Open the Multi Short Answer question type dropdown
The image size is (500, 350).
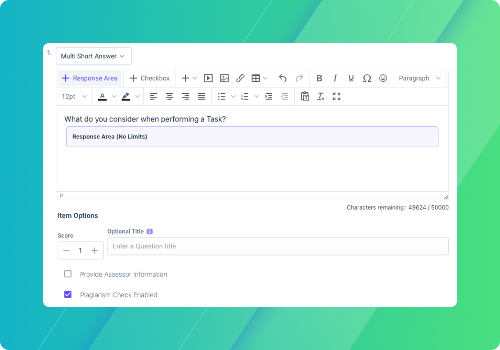click(x=94, y=56)
